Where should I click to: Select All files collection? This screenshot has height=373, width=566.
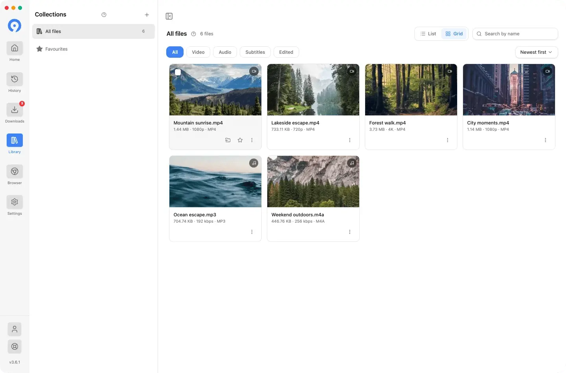[94, 31]
